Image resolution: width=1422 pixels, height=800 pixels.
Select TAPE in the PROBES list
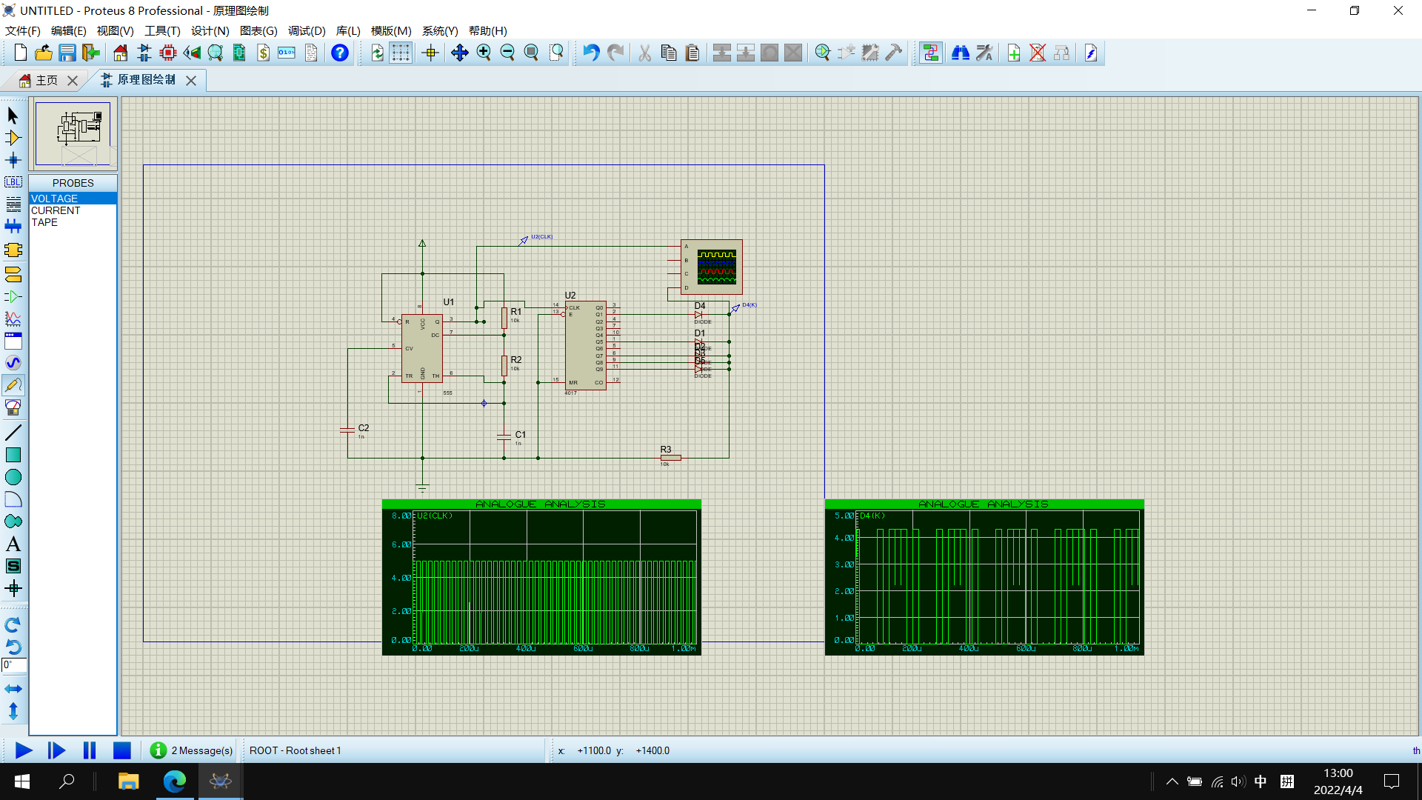pyautogui.click(x=73, y=222)
